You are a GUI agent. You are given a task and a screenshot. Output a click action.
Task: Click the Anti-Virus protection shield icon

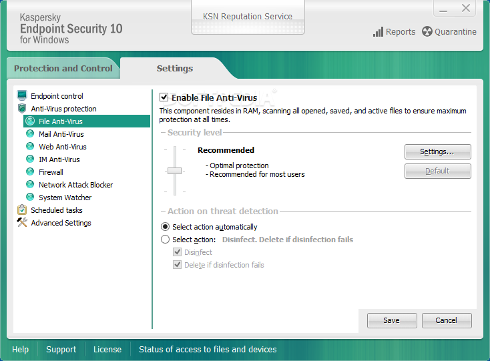tap(22, 108)
